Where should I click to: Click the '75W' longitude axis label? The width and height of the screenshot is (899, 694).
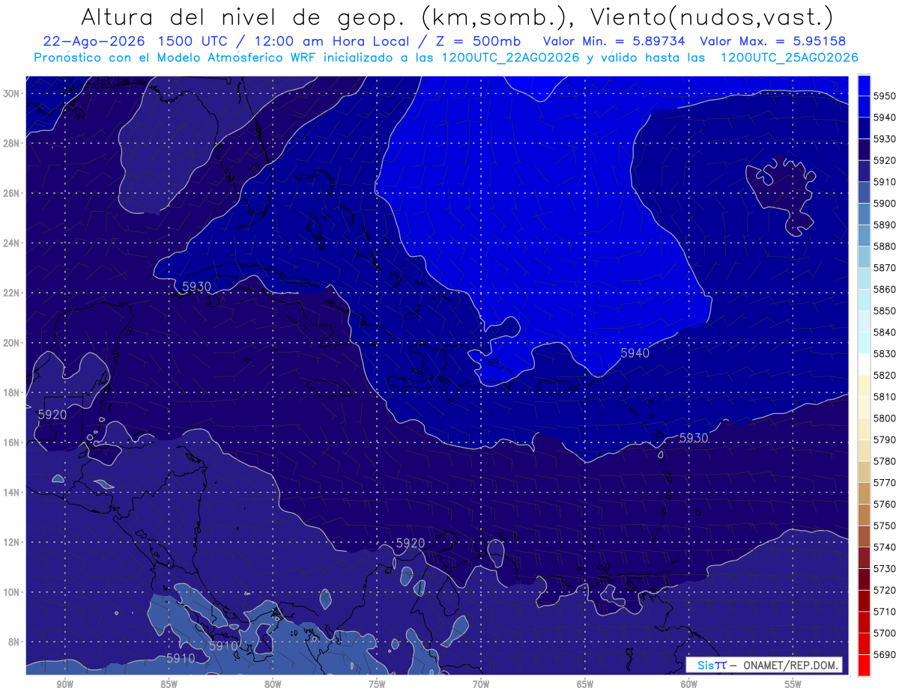click(377, 684)
